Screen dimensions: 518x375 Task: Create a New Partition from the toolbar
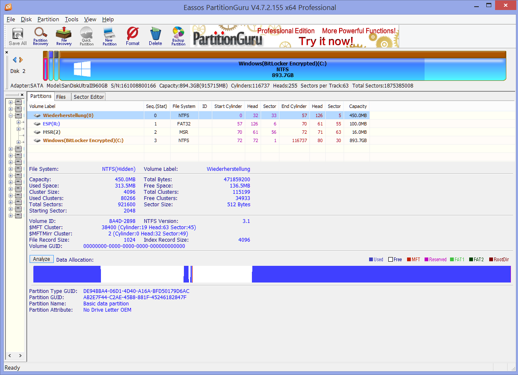point(109,36)
